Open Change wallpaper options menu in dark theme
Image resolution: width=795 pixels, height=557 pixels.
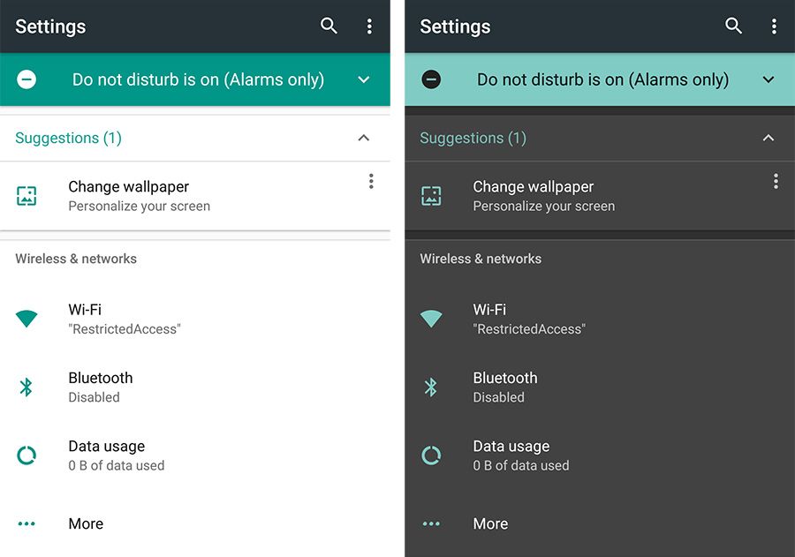pyautogui.click(x=776, y=181)
